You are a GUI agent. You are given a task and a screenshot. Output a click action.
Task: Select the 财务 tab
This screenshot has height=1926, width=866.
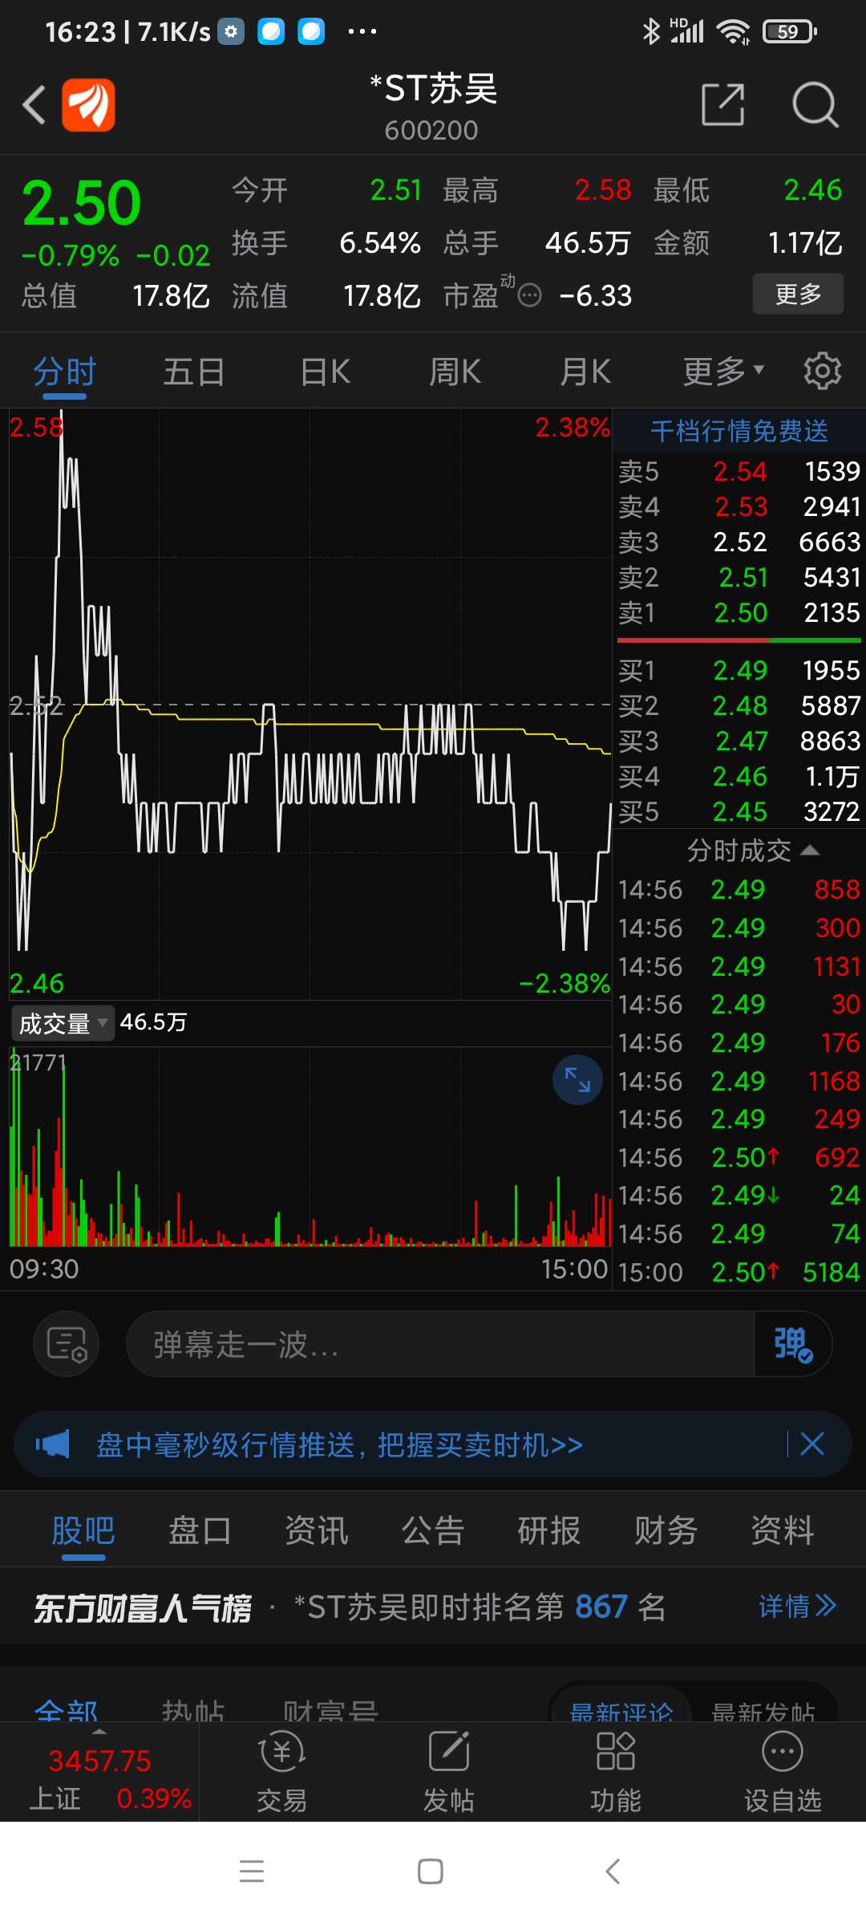coord(666,1530)
